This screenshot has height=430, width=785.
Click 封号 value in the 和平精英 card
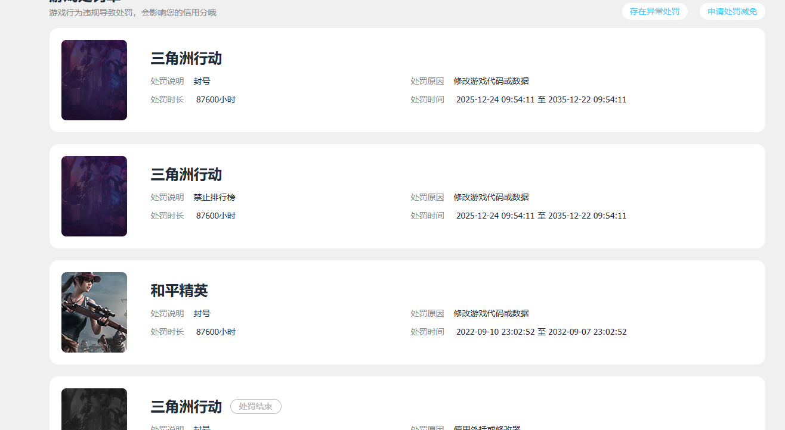pyautogui.click(x=202, y=313)
